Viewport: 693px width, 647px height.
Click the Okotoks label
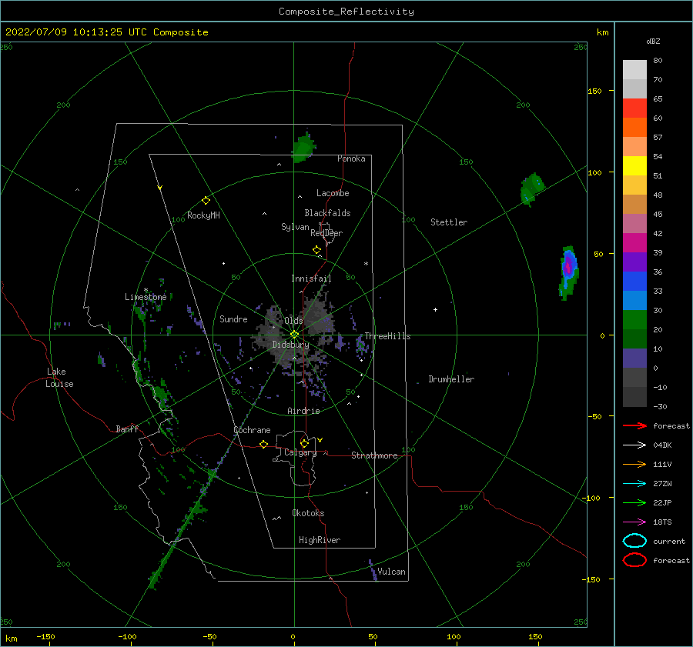click(308, 513)
